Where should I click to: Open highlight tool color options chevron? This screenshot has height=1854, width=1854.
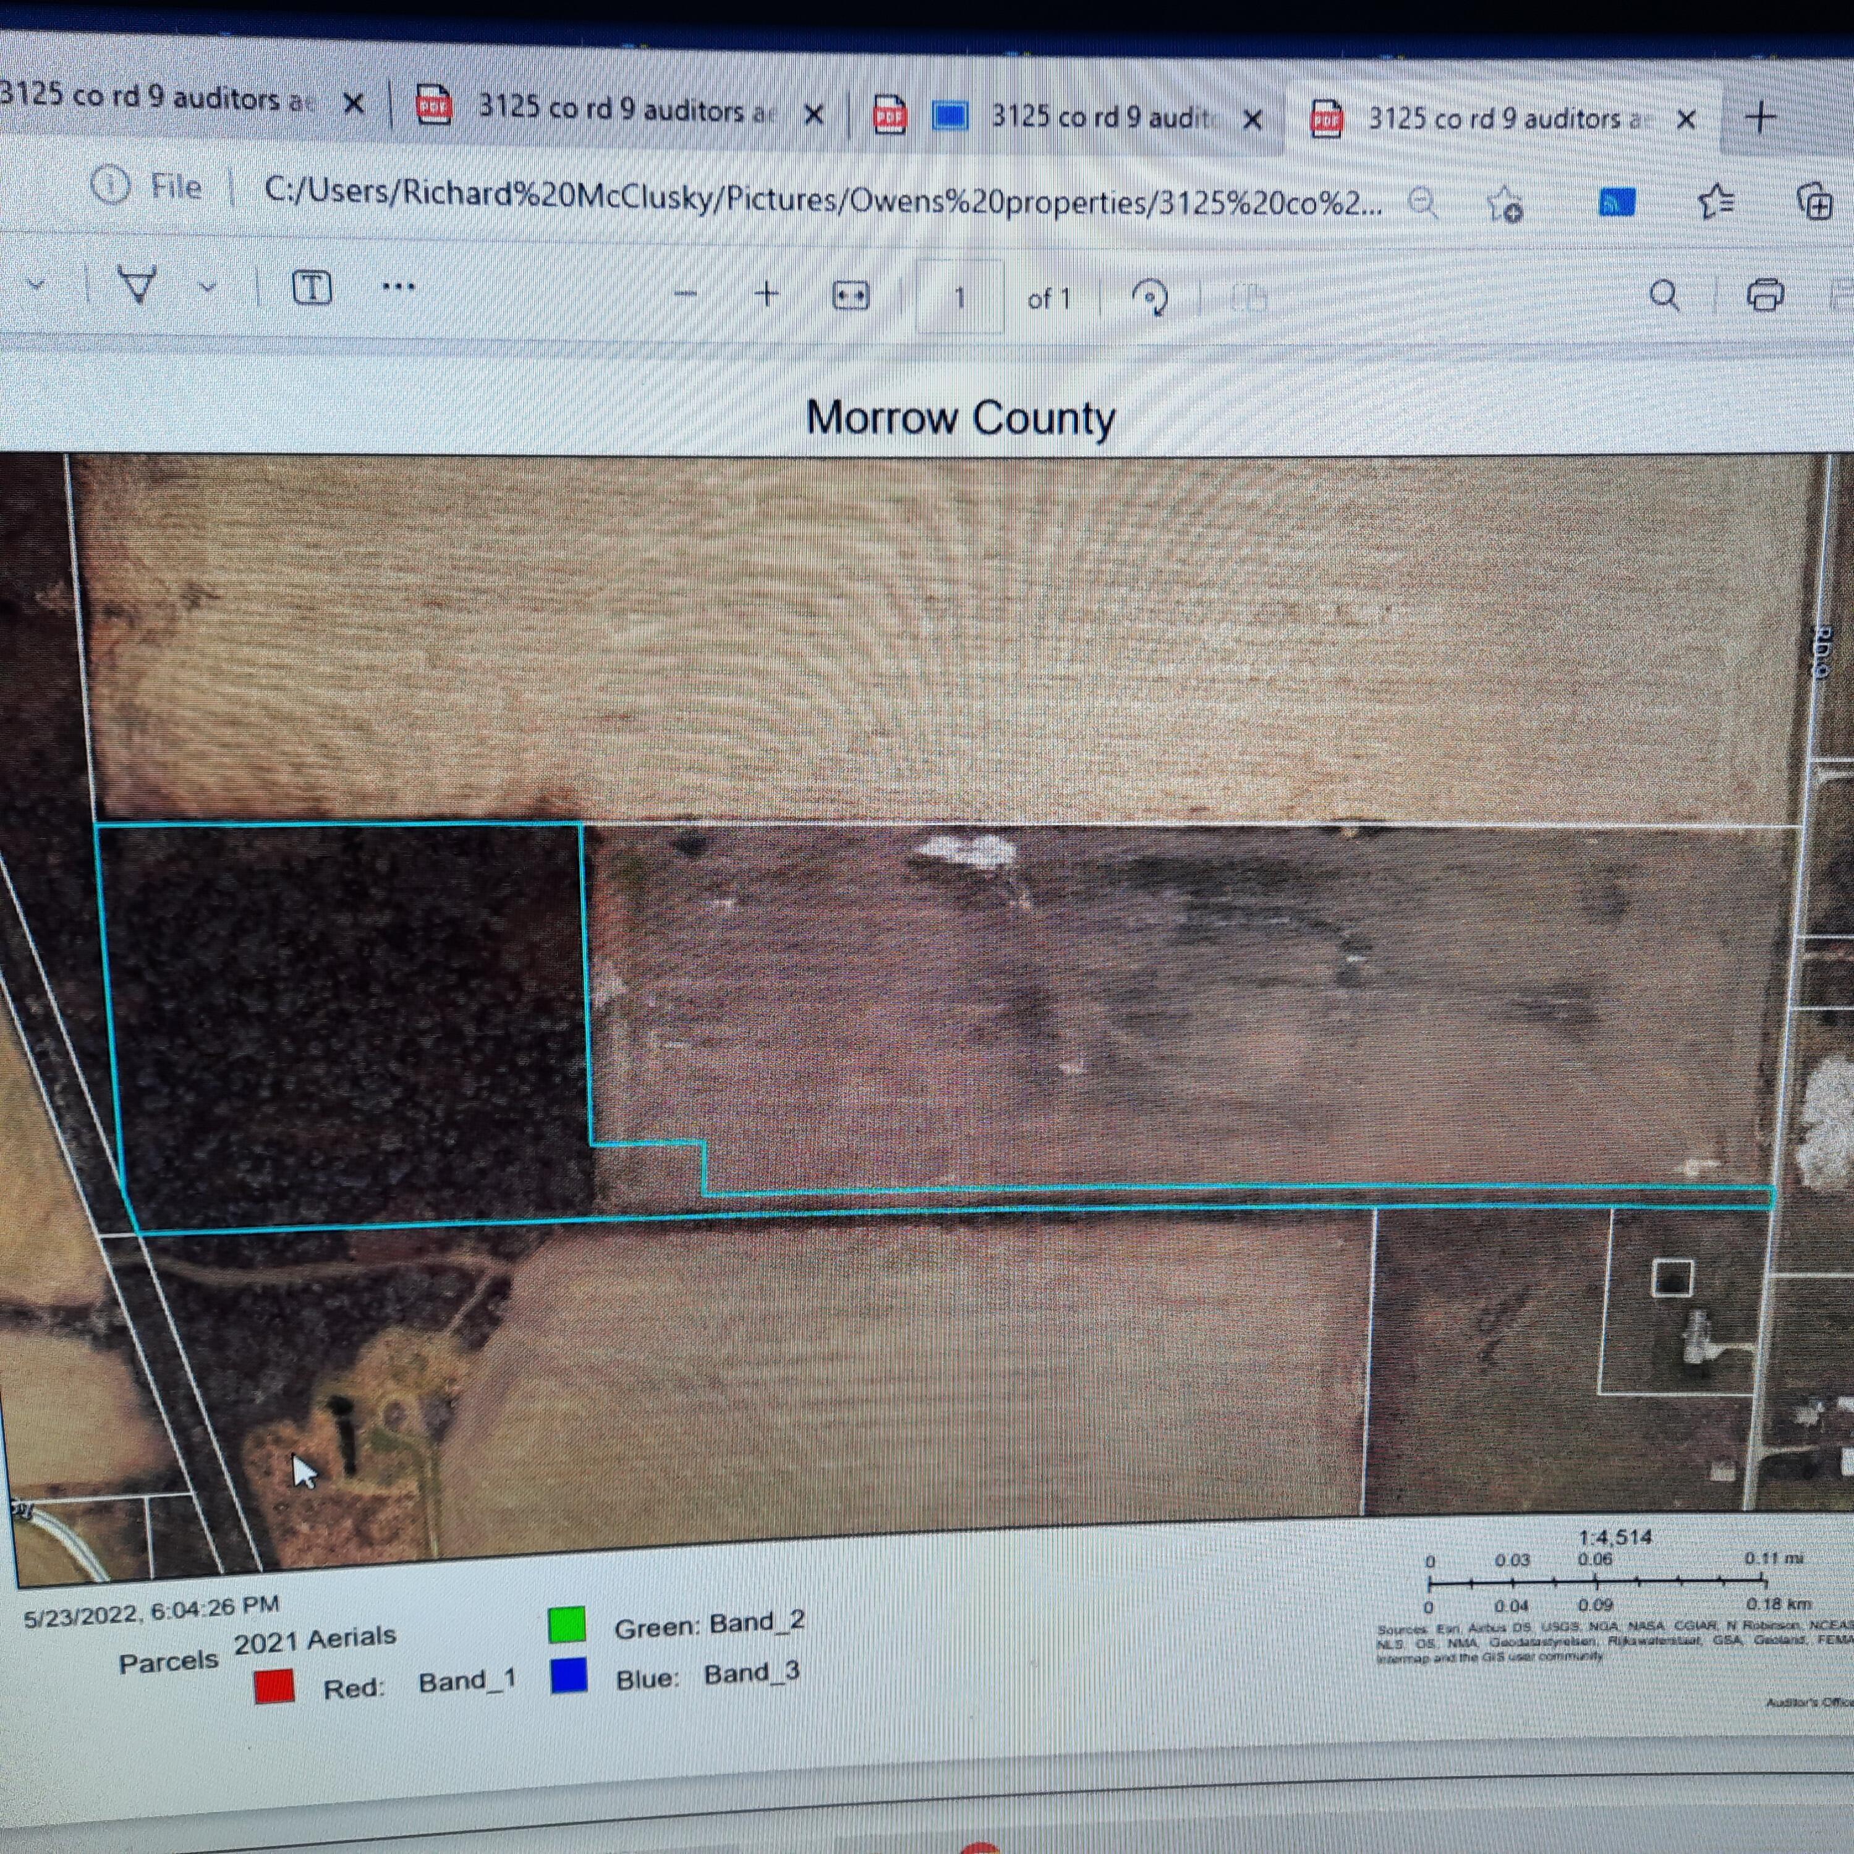pos(207,287)
